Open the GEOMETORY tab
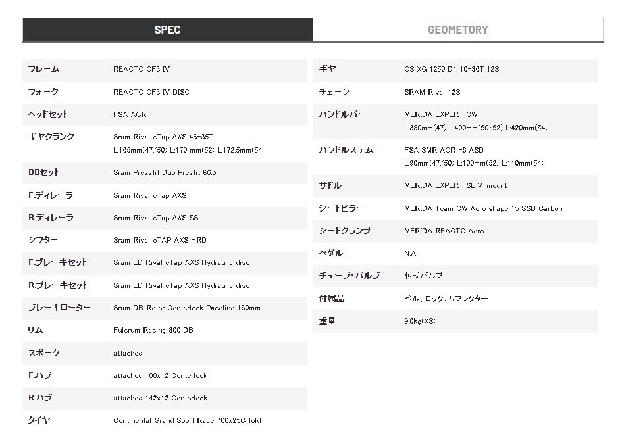Image resolution: width=622 pixels, height=436 pixels. click(457, 30)
